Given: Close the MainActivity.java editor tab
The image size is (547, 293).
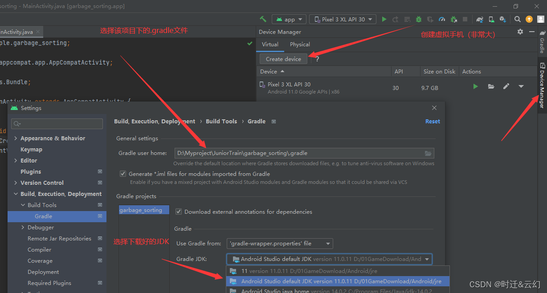Looking at the screenshot, I should tap(38, 32).
